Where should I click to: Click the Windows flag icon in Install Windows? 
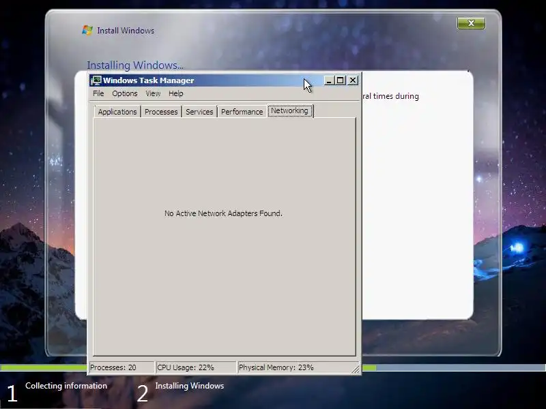pos(87,30)
